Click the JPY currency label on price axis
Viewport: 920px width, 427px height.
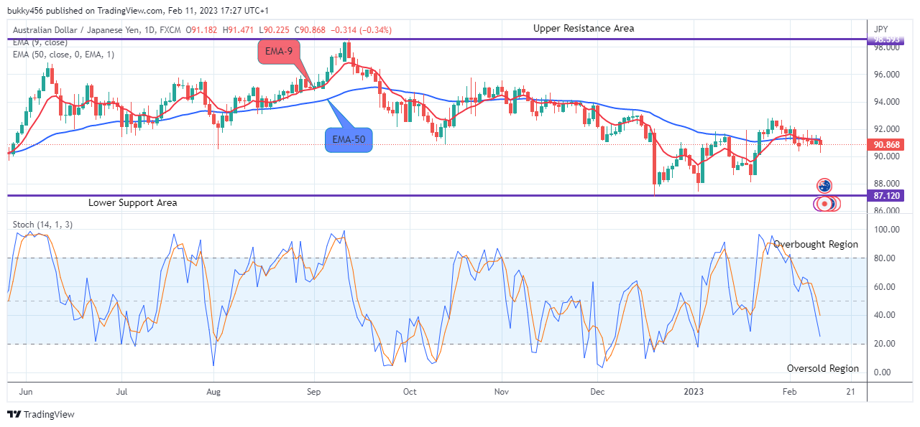880,29
